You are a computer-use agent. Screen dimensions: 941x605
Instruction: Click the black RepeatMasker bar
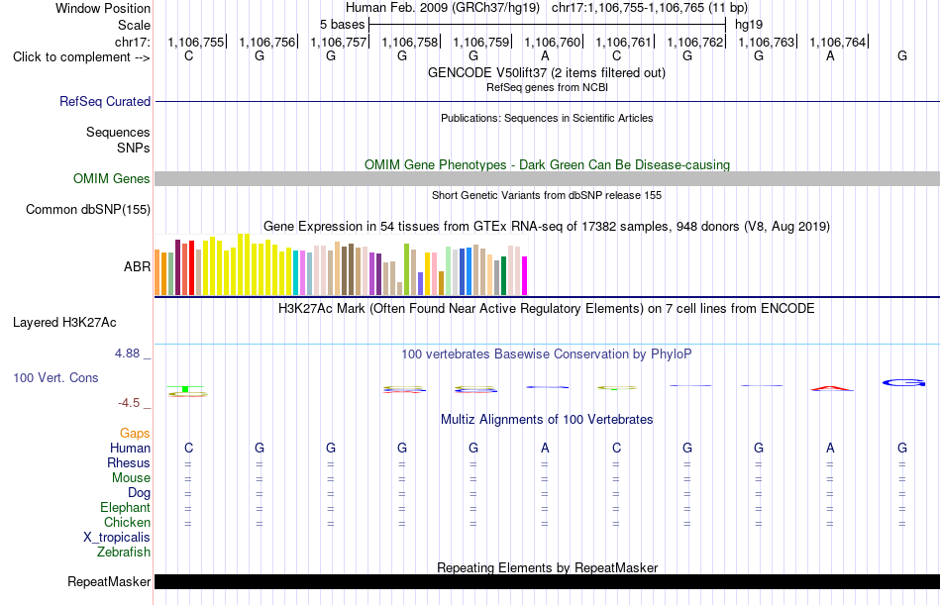coord(548,581)
